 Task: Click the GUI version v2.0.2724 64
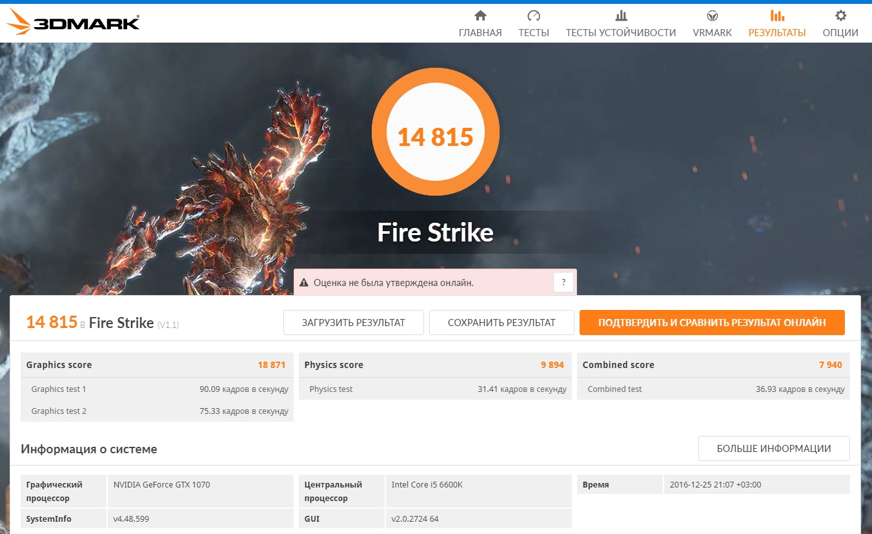tap(415, 519)
